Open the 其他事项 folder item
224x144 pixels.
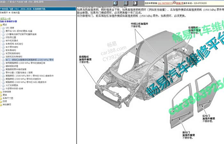(7, 104)
